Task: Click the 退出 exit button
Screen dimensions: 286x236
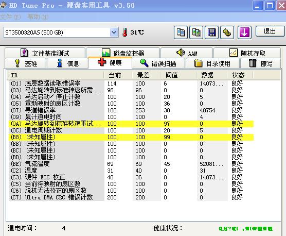Action: (270, 31)
